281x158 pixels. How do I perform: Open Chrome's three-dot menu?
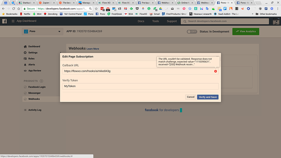pyautogui.click(x=278, y=9)
